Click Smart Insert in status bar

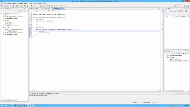click(x=146, y=103)
